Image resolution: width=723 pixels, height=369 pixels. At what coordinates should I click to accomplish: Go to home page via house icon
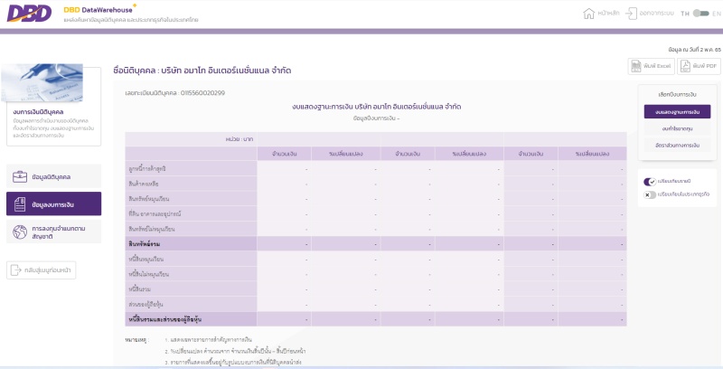(589, 14)
